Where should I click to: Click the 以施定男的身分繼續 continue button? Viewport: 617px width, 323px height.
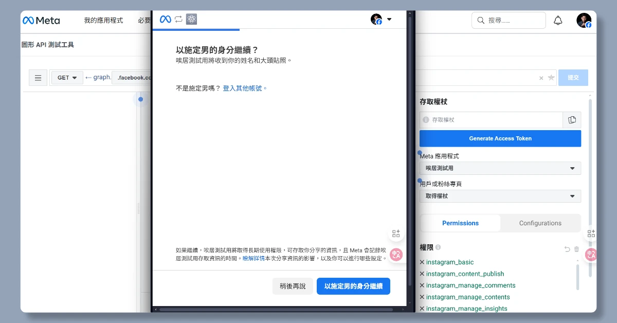tap(353, 286)
